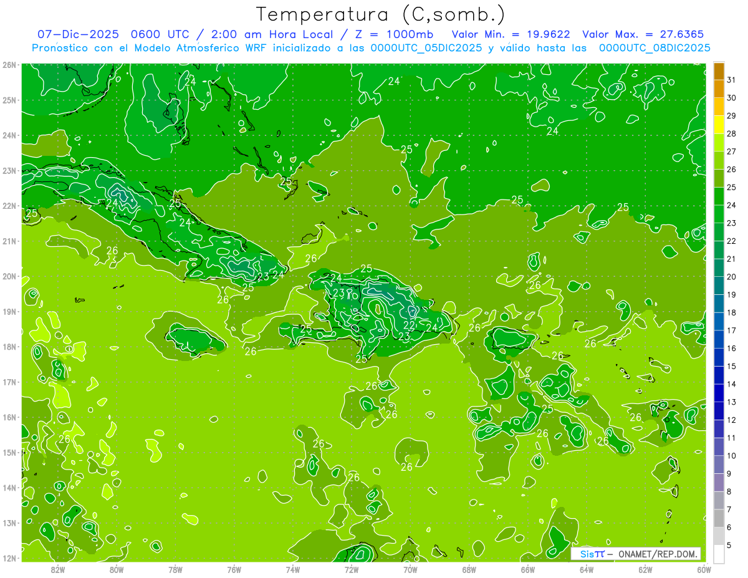Viewport: 748px width, 578px height.
Task: Click the 76W longitude axis label
Action: coord(234,569)
